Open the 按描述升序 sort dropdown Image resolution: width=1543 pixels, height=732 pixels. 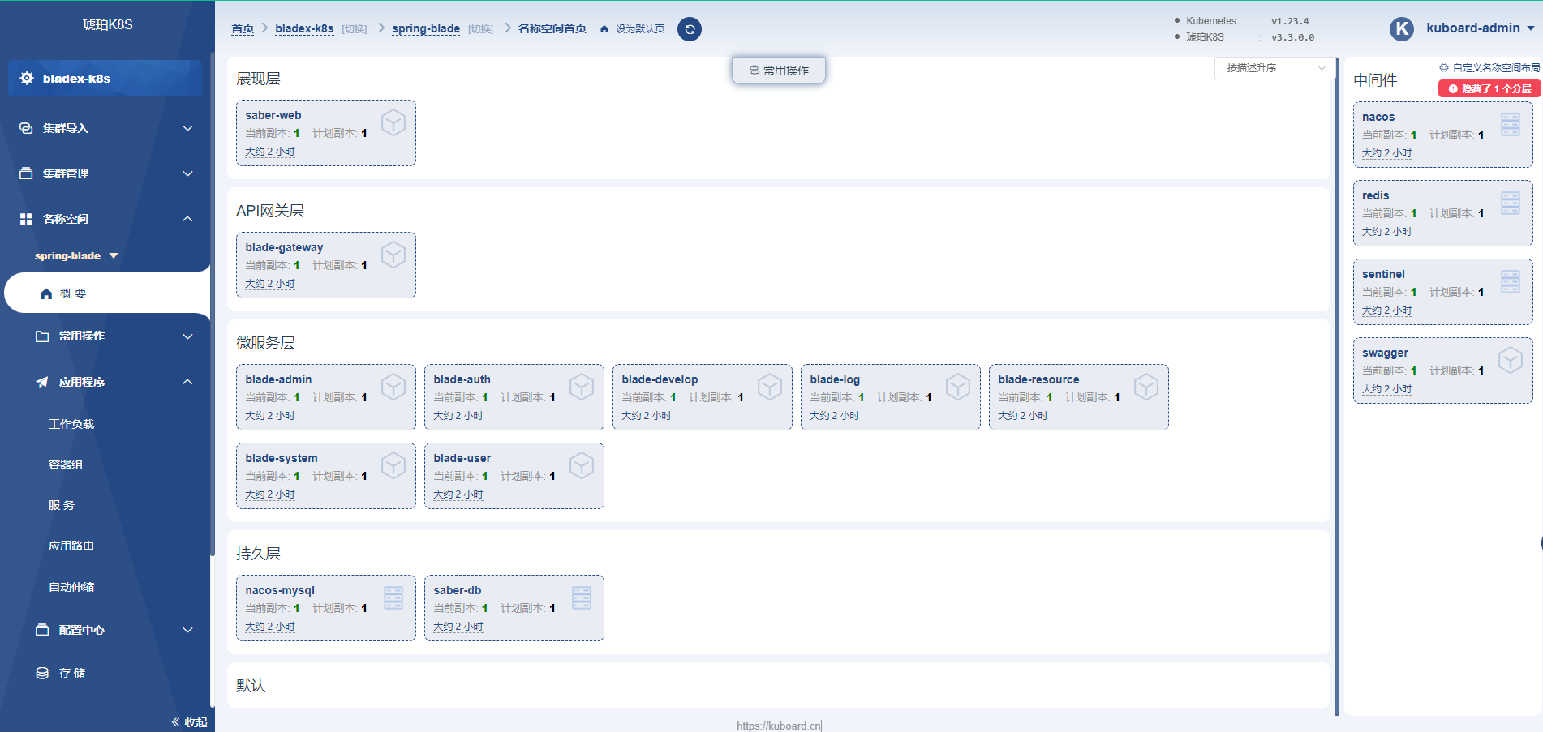coord(1273,68)
